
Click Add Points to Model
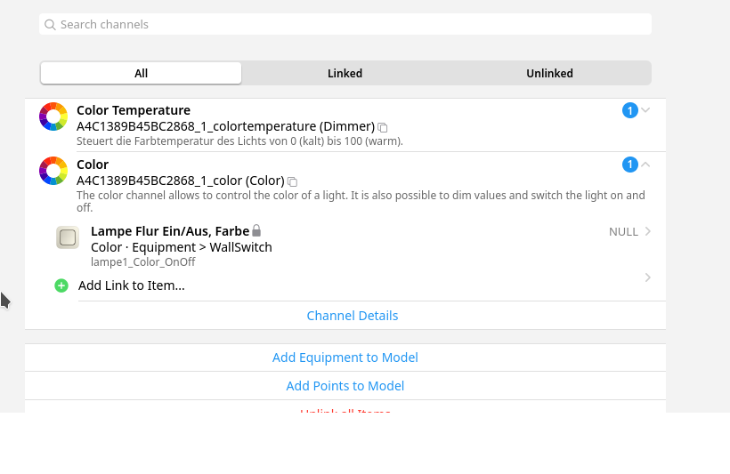point(345,386)
